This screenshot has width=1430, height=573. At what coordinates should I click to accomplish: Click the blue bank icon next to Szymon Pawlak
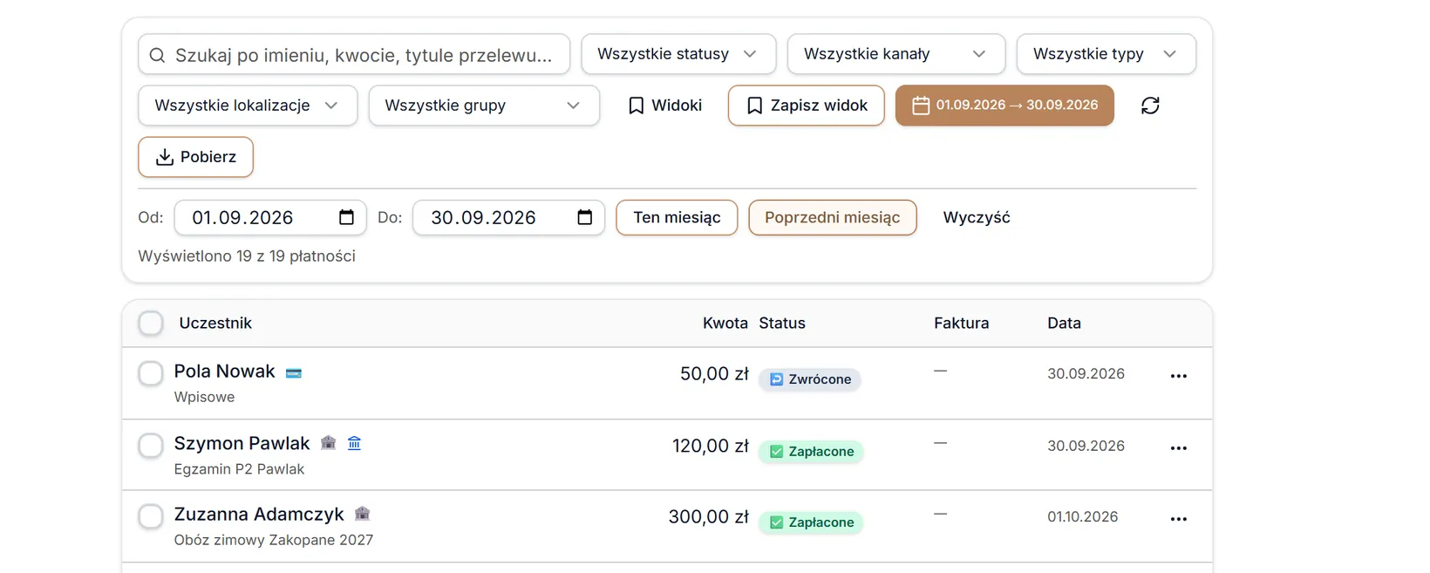354,443
